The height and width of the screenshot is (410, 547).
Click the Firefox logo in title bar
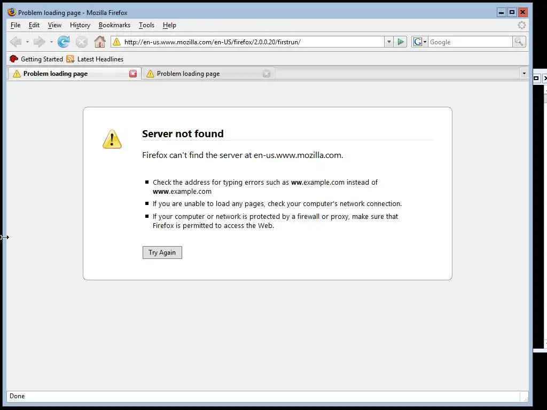12,12
